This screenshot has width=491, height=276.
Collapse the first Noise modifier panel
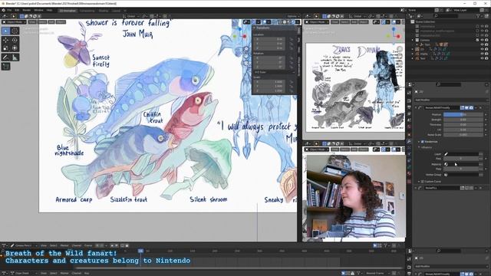tap(416, 107)
